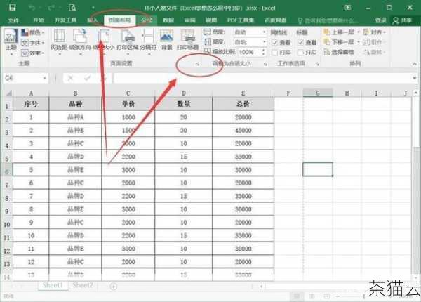Open the 调整为合适大小 dialog launcher
The width and height of the screenshot is (421, 302).
click(x=265, y=64)
